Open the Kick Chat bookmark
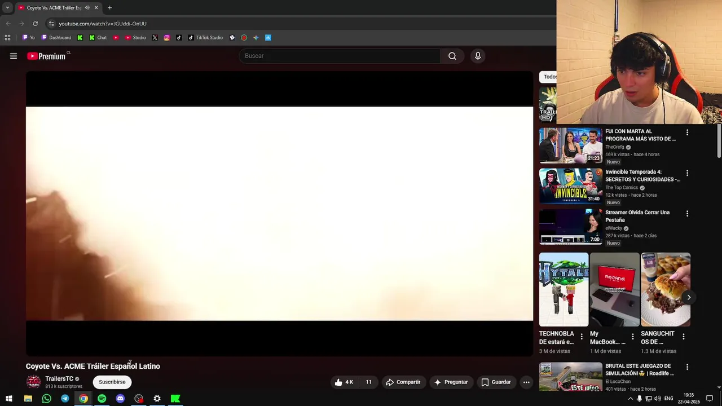 point(98,38)
